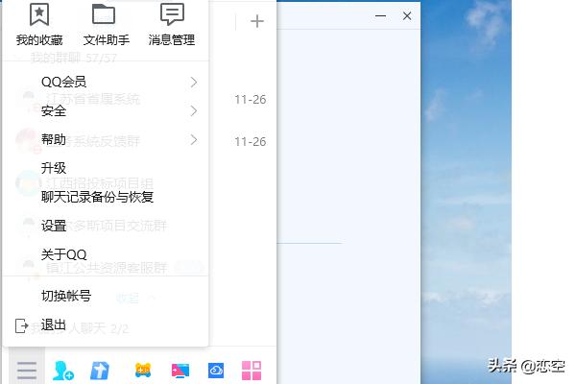Open Message Manager (消息管理)
This screenshot has width=576, height=384.
(172, 24)
